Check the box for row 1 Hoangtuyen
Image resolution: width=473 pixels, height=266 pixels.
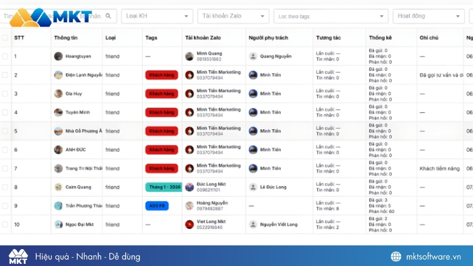[x=5, y=56]
